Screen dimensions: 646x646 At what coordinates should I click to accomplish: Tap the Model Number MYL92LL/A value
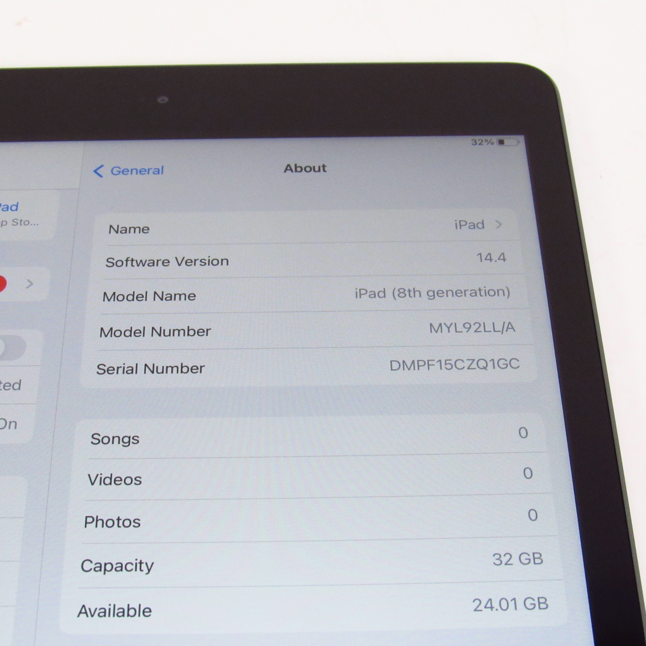[x=471, y=328]
